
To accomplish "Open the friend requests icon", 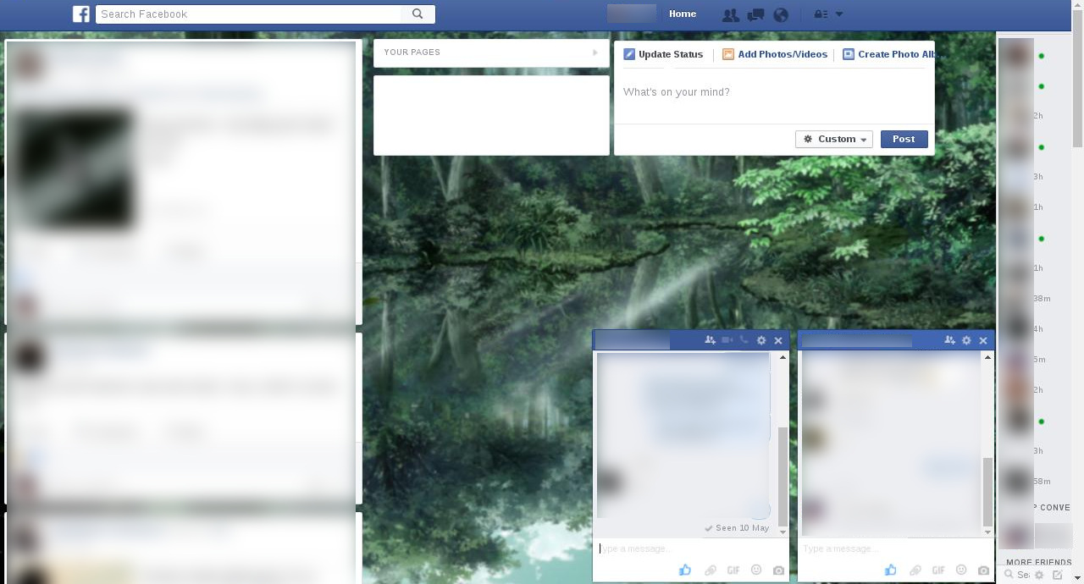I will 730,14.
